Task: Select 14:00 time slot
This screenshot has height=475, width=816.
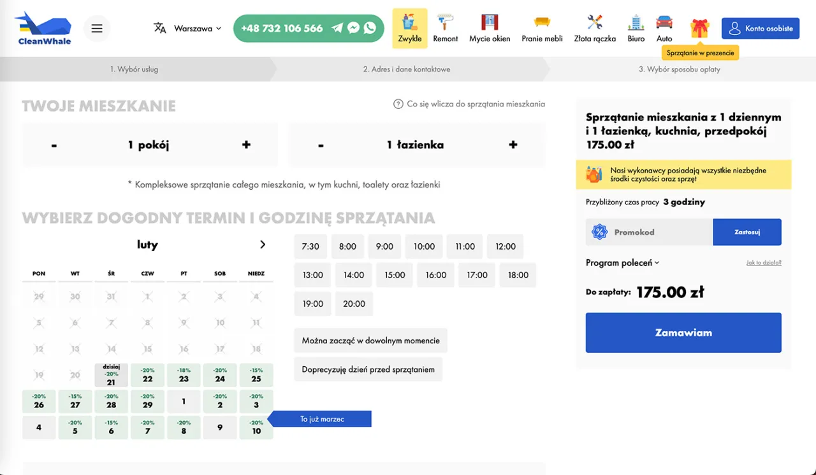Action: pyautogui.click(x=354, y=275)
